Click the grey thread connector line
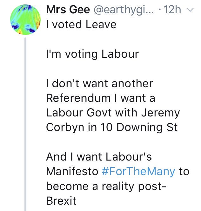This screenshot has height=211, width=201. click(x=25, y=127)
